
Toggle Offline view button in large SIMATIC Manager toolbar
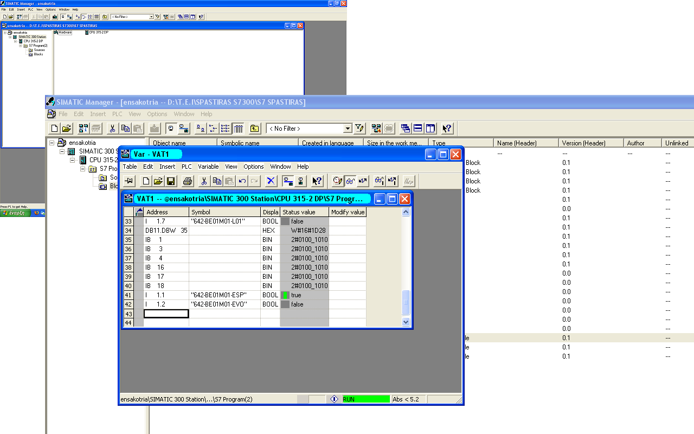[x=171, y=129]
